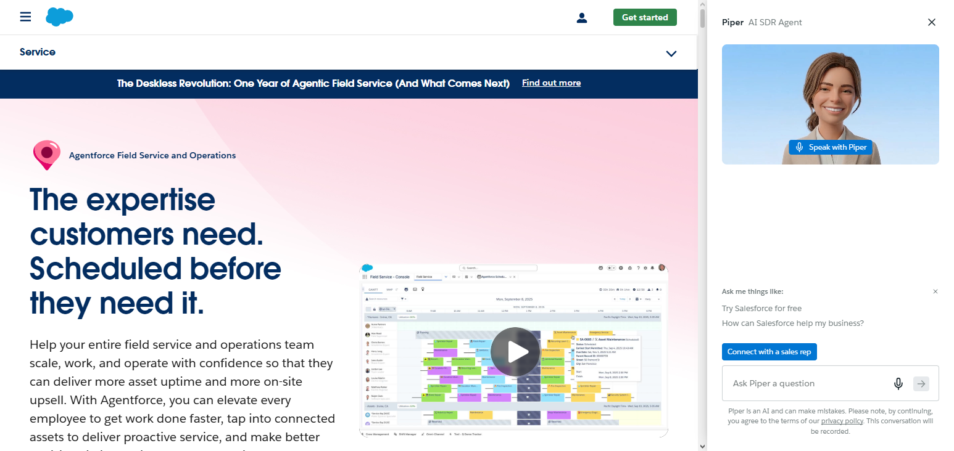Image resolution: width=954 pixels, height=451 pixels.
Task: Click Connect with a sales rep
Action: click(769, 352)
